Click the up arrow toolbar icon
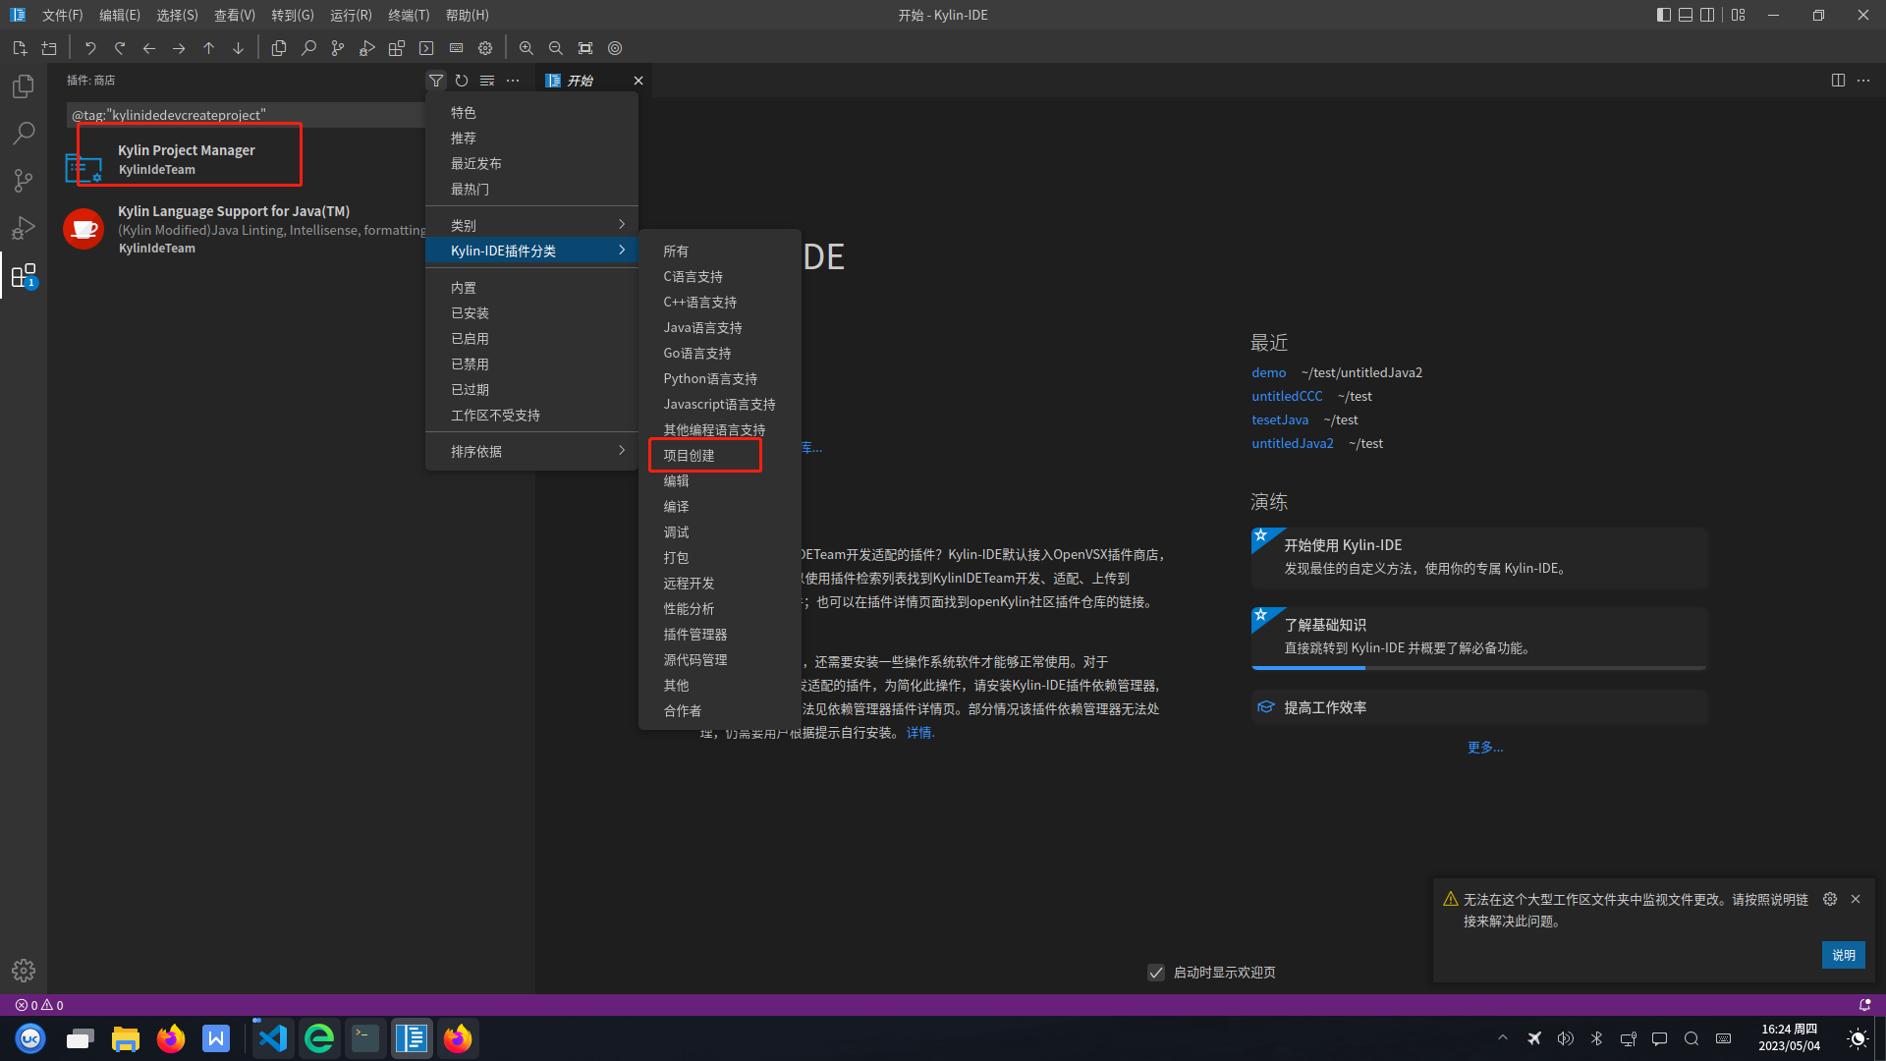The height and width of the screenshot is (1061, 1886). coord(208,48)
